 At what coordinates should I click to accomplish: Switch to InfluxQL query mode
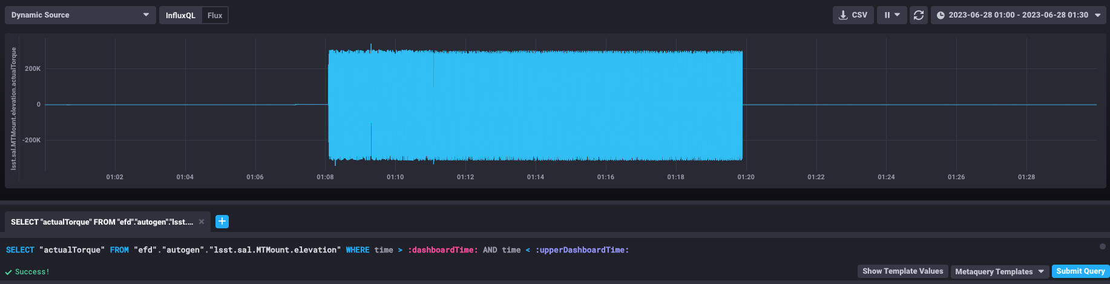[180, 15]
